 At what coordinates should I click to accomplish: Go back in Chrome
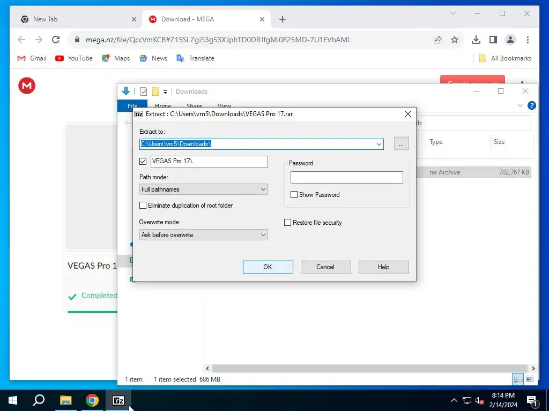21,40
